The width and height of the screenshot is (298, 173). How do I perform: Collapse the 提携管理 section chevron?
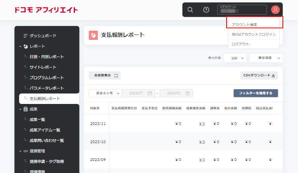(20, 151)
